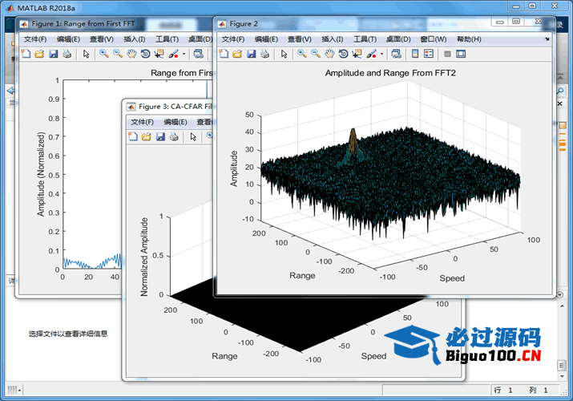This screenshot has height=401, width=573.
Task: Click MATLAB editor vertical scrollbar down arrow
Action: [x=562, y=376]
